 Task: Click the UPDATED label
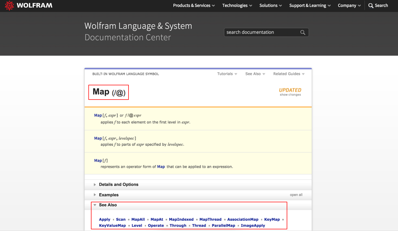(290, 90)
